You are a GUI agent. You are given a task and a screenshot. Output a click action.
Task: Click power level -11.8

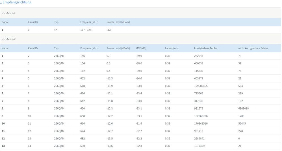tap(110, 101)
